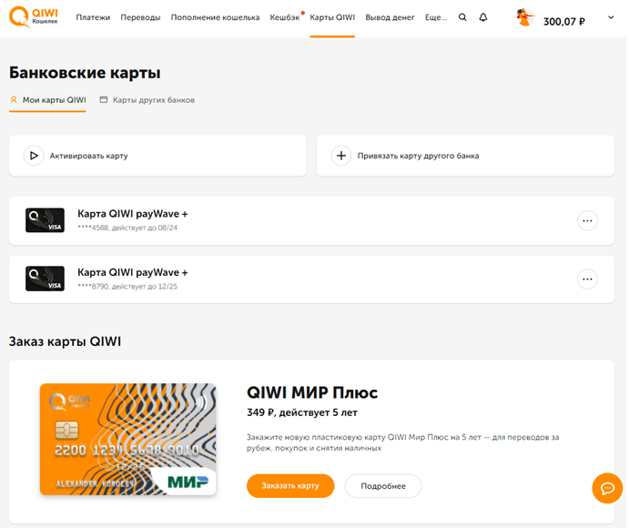Go to Пополнение кошелька

click(215, 17)
